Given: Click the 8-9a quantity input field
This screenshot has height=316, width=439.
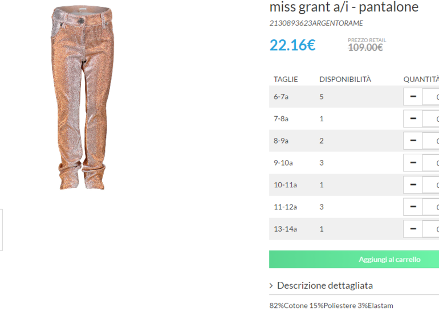Looking at the screenshot, I should [x=431, y=141].
